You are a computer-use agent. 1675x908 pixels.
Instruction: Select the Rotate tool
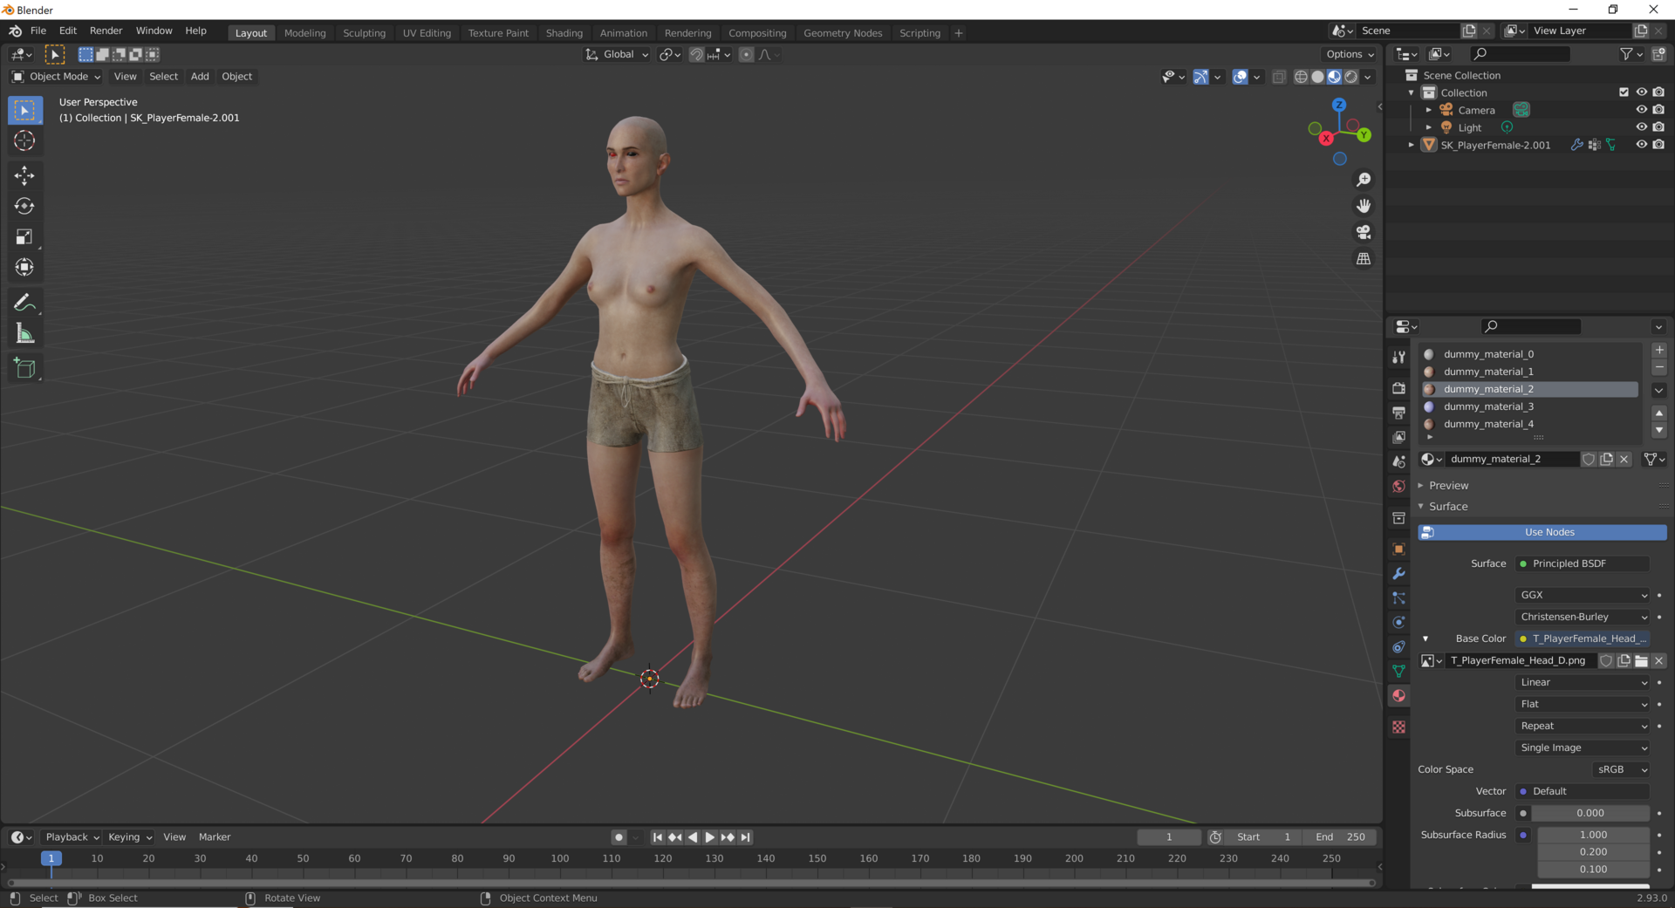[24, 206]
